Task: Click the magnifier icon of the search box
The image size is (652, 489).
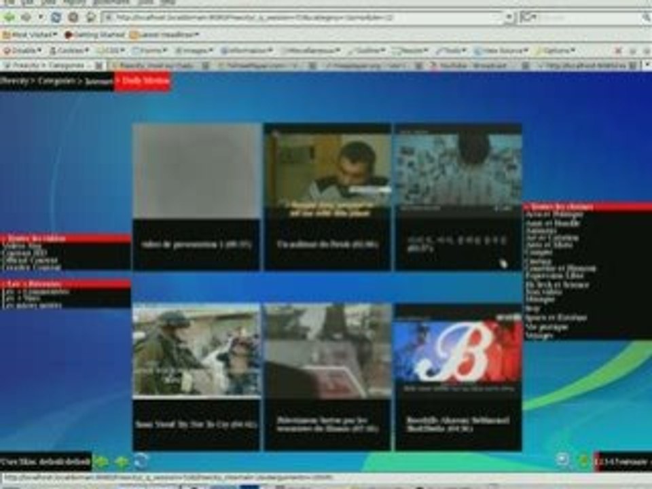Action: [646, 18]
